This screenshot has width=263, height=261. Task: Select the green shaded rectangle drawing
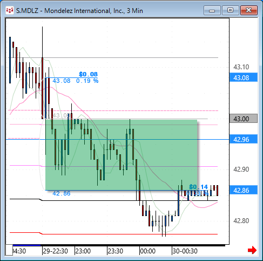[x=122, y=155]
